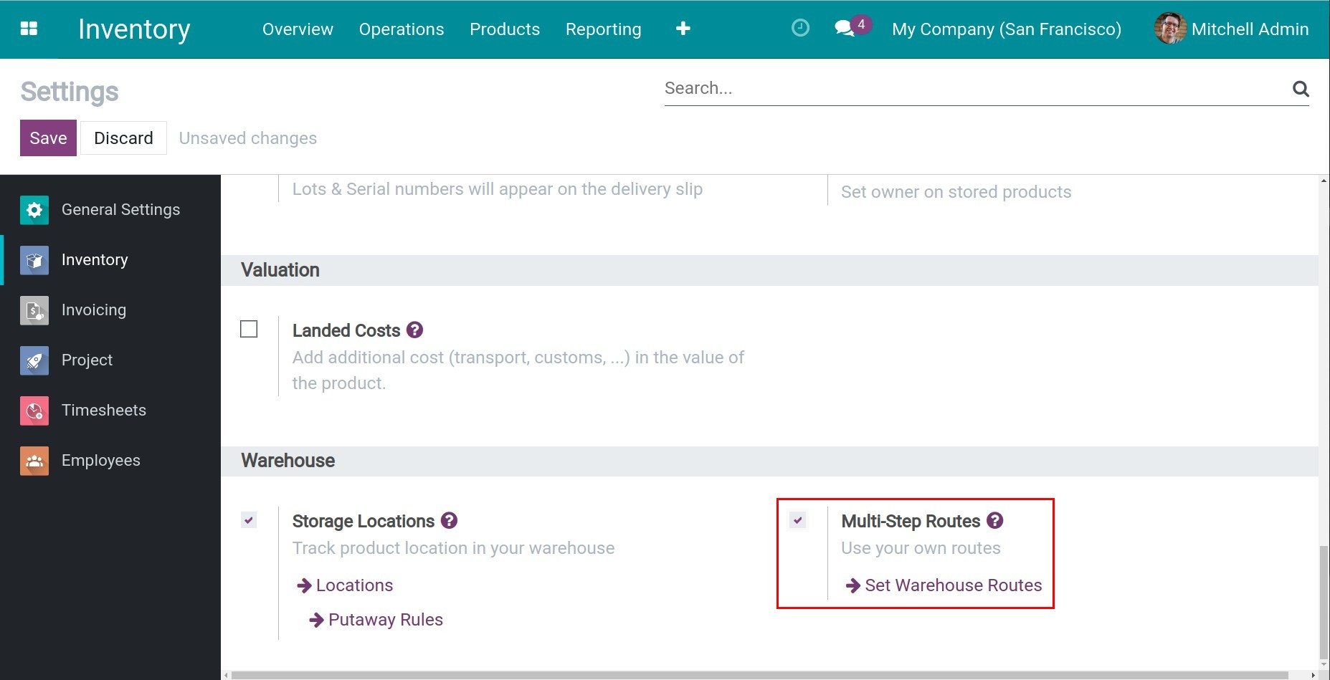The width and height of the screenshot is (1330, 680).
Task: Open Multi-Step Routes help question mark
Action: click(994, 520)
